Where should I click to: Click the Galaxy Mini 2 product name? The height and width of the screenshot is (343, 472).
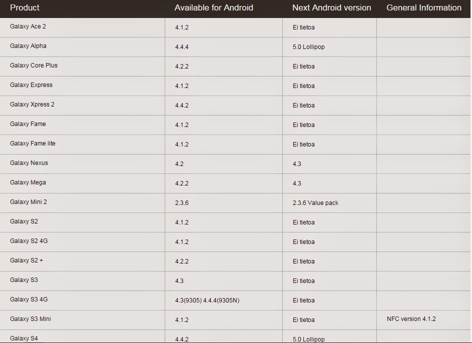coord(29,202)
